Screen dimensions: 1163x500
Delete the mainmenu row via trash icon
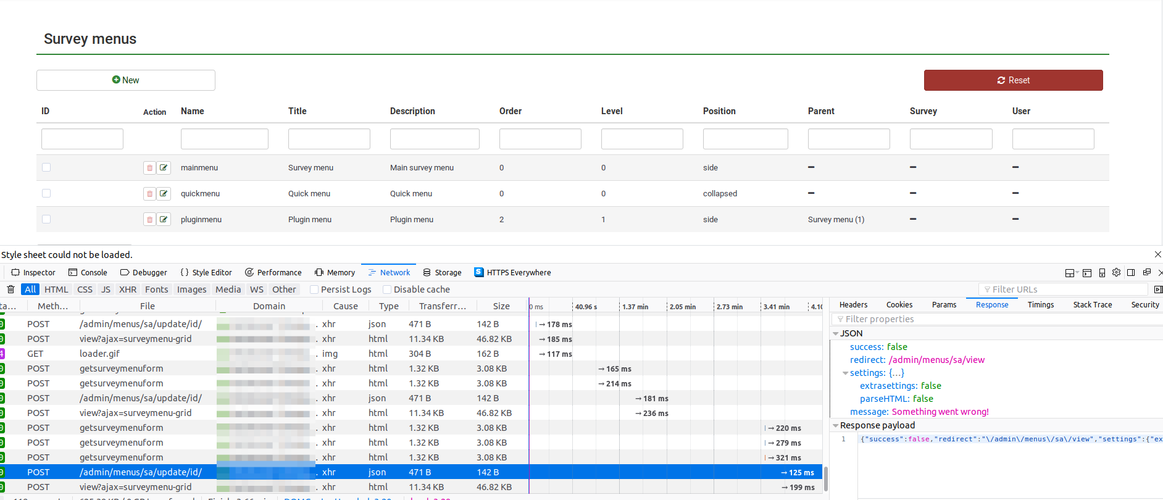point(149,168)
